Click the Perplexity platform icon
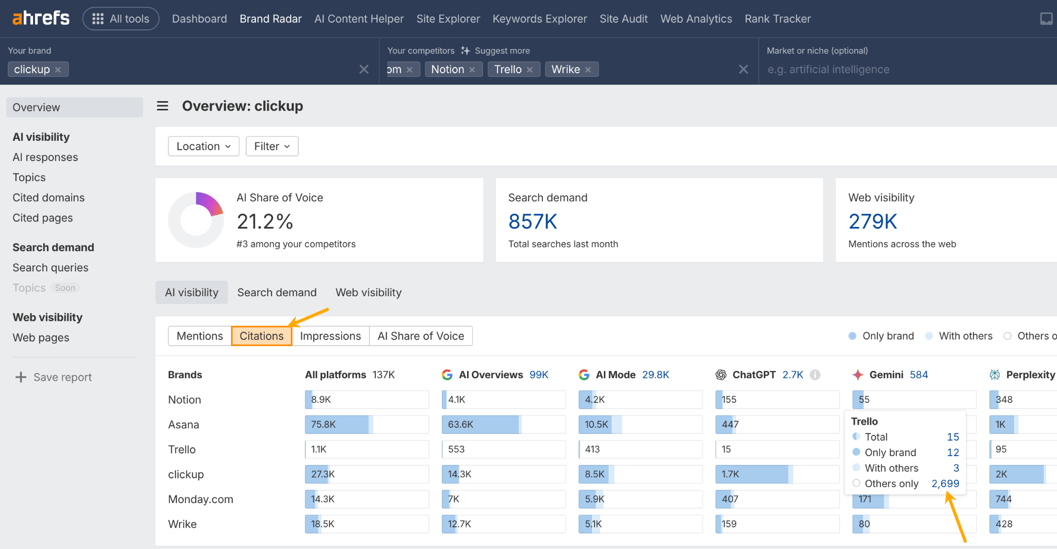This screenshot has width=1057, height=549. [x=995, y=375]
